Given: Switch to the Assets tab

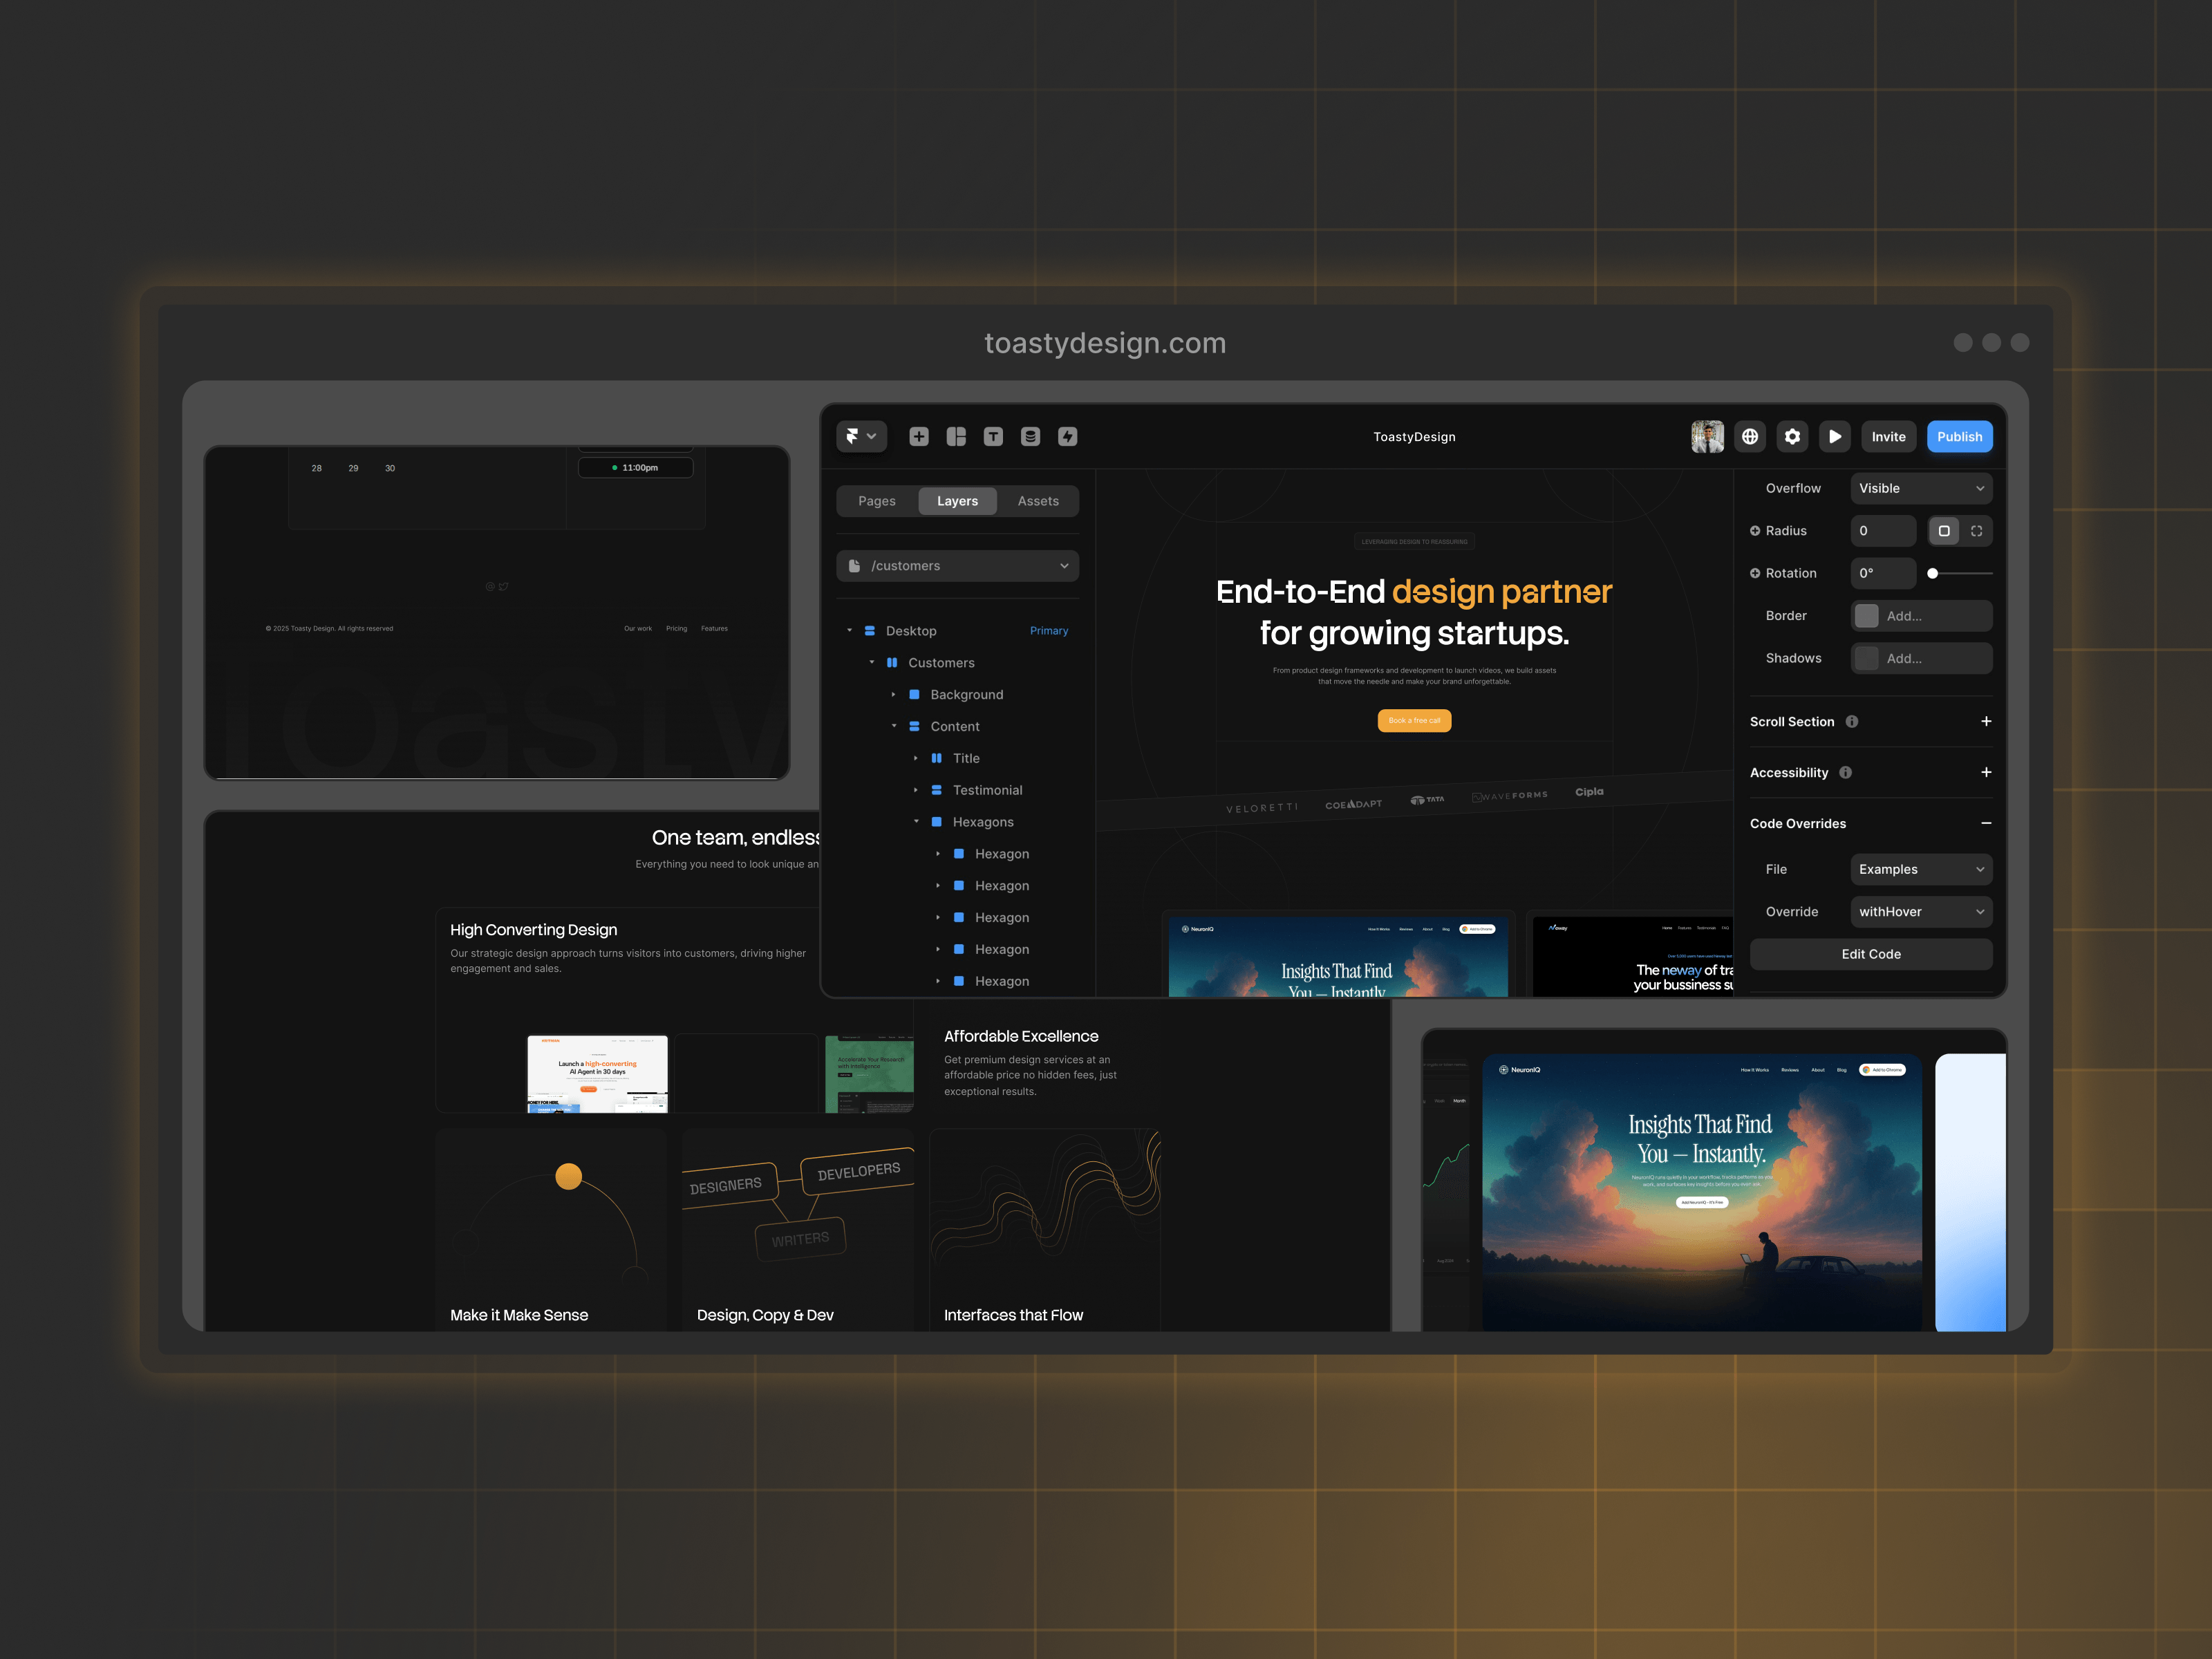Looking at the screenshot, I should tap(1038, 501).
